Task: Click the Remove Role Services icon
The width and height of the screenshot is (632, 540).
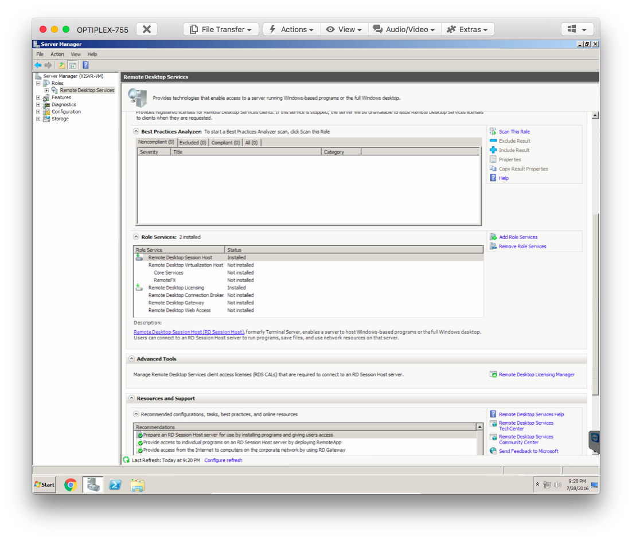Action: pyautogui.click(x=493, y=246)
